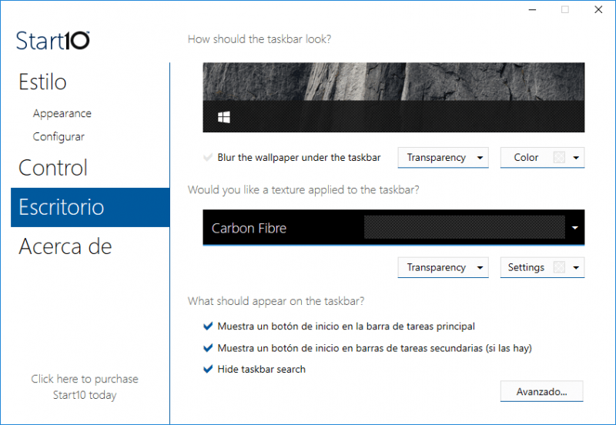The image size is (616, 425).
Task: Open the taskbar look Transparency dropdown
Action: [444, 158]
